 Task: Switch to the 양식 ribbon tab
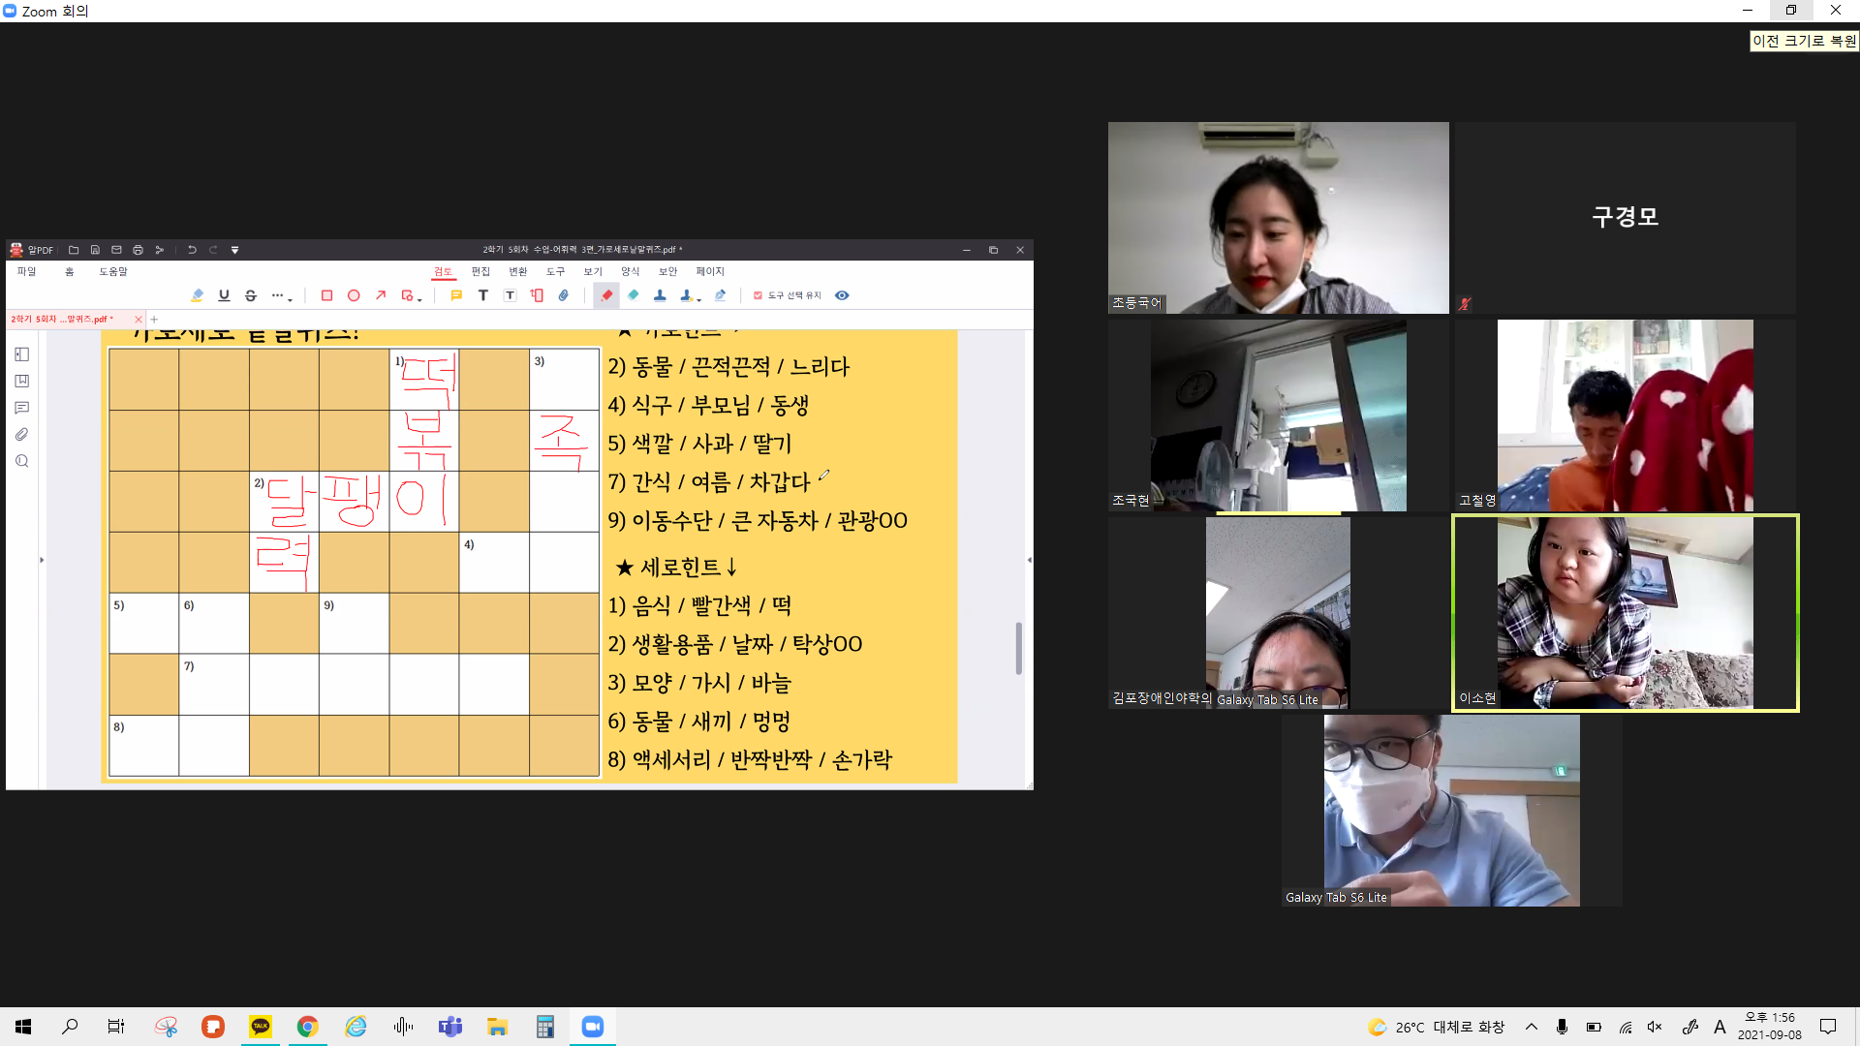(x=631, y=272)
